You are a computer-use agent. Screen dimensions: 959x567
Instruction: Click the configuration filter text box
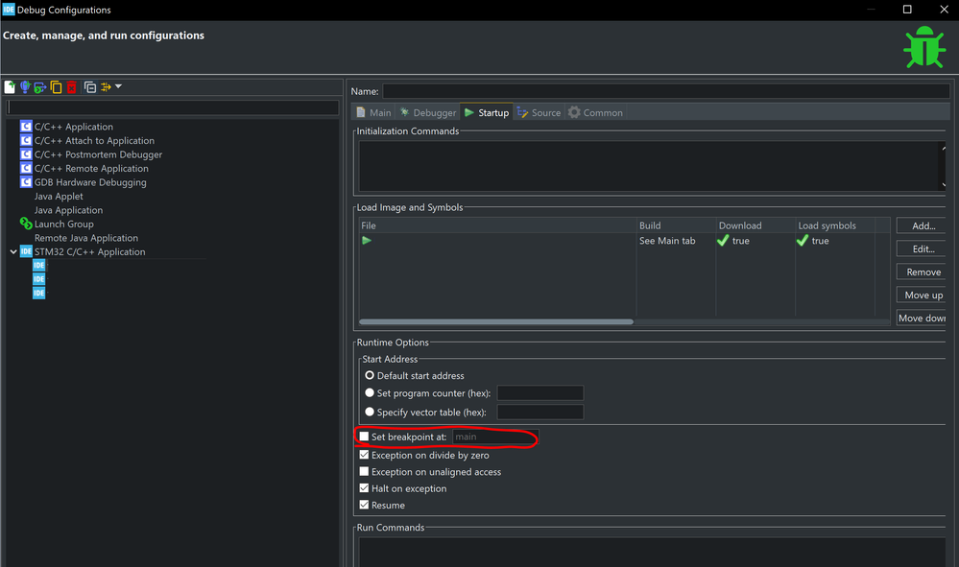tap(173, 107)
